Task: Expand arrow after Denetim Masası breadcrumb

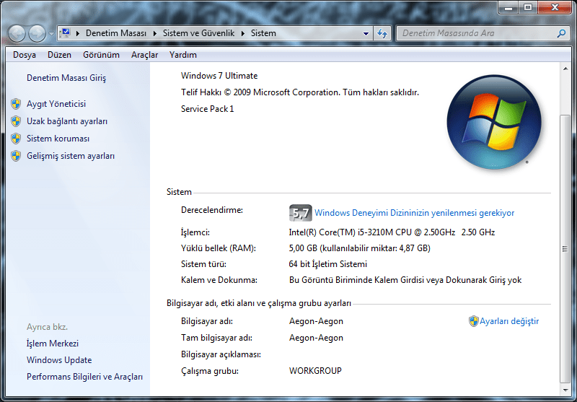Action: [x=155, y=33]
